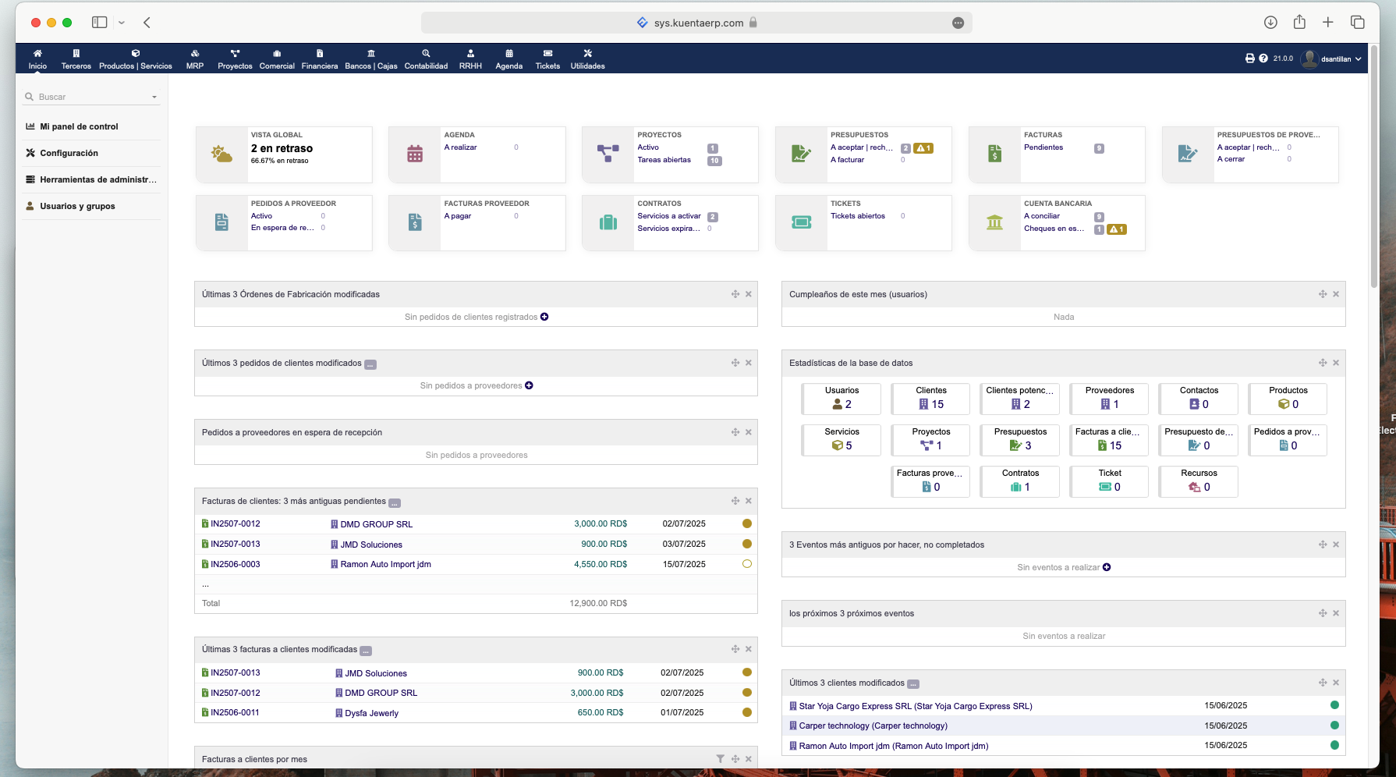
Task: Open the Cuenta Bancaria bank icon widget
Action: 994,223
